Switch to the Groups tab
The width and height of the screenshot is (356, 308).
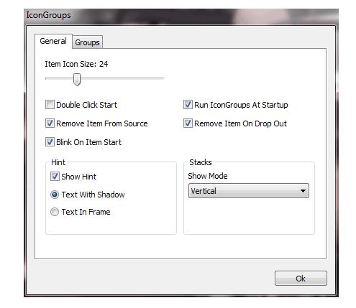pos(87,42)
